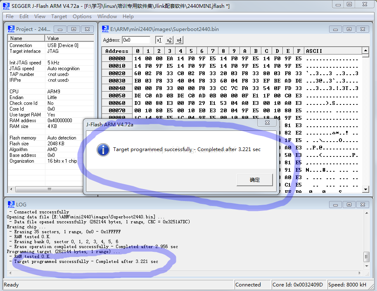The width and height of the screenshot is (377, 291).
Task: Open the Window menu
Action: click(x=107, y=17)
